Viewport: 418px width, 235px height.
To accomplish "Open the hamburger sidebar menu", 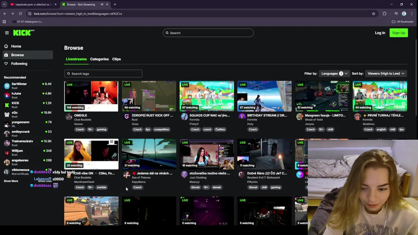I will (x=7, y=33).
